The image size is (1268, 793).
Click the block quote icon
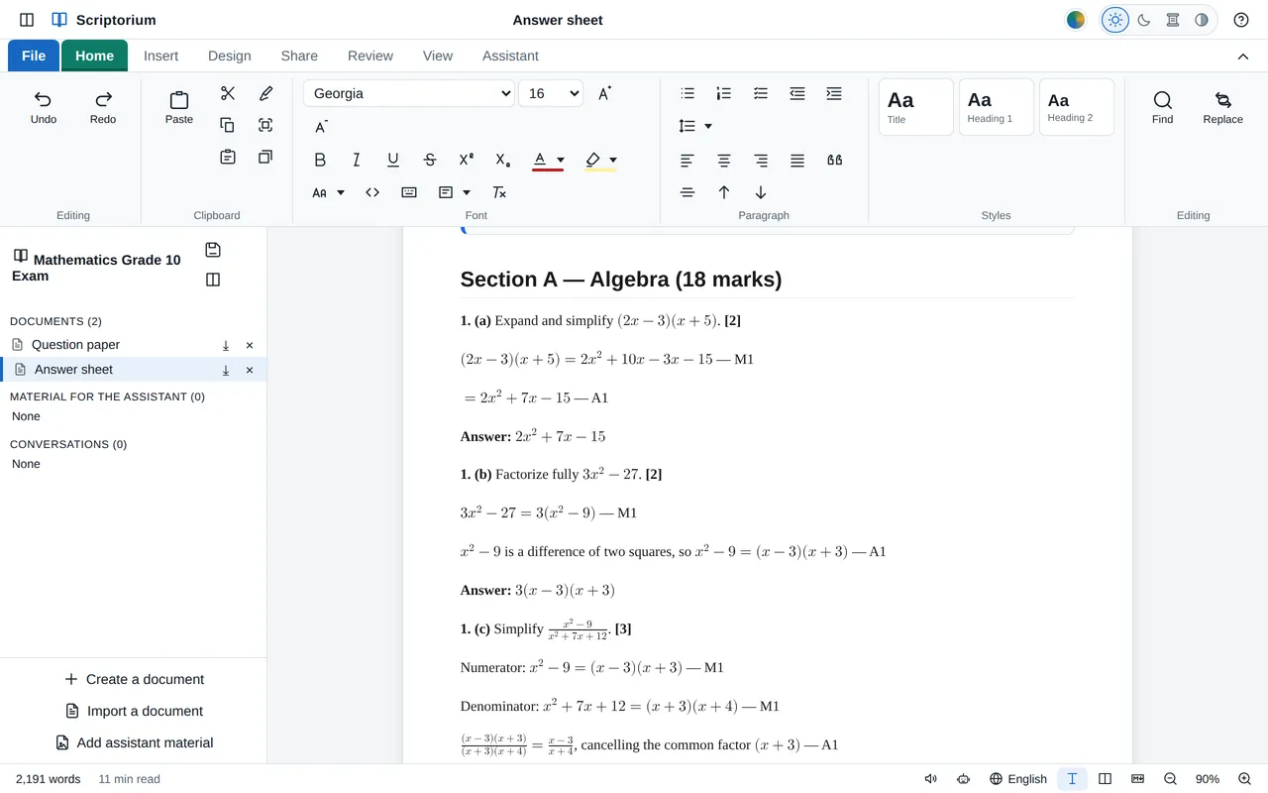pyautogui.click(x=834, y=160)
